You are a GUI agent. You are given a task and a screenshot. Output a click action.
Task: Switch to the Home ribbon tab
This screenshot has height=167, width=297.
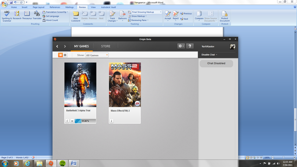(x=14, y=7)
